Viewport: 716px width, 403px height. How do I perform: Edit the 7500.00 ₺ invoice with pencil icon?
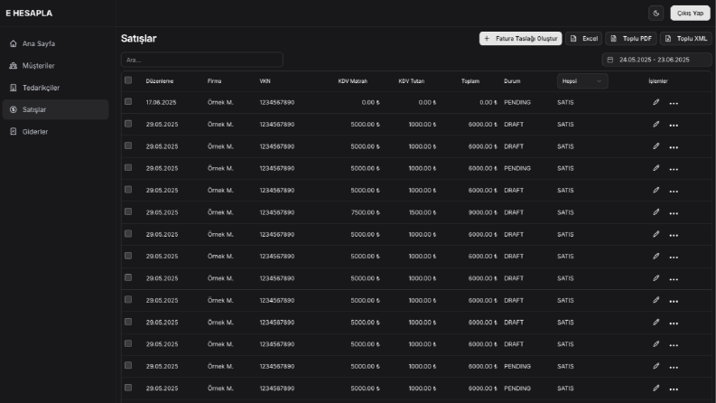(x=656, y=212)
